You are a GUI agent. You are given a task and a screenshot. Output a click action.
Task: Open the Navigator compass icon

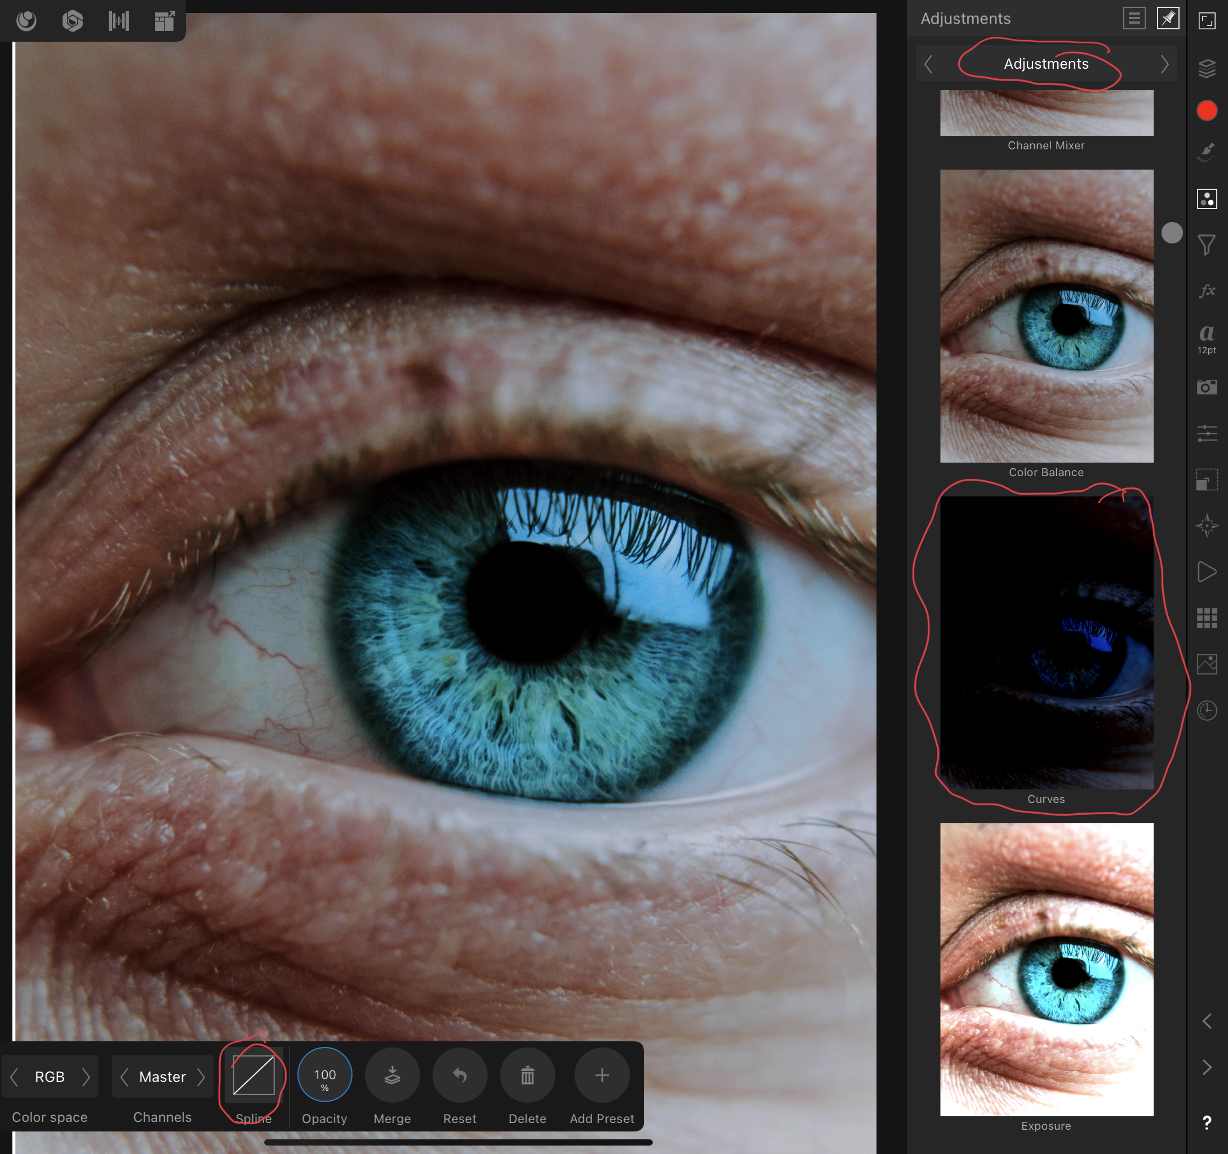1207,526
